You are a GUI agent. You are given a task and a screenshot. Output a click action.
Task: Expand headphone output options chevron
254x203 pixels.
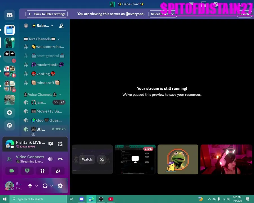(52, 186)
